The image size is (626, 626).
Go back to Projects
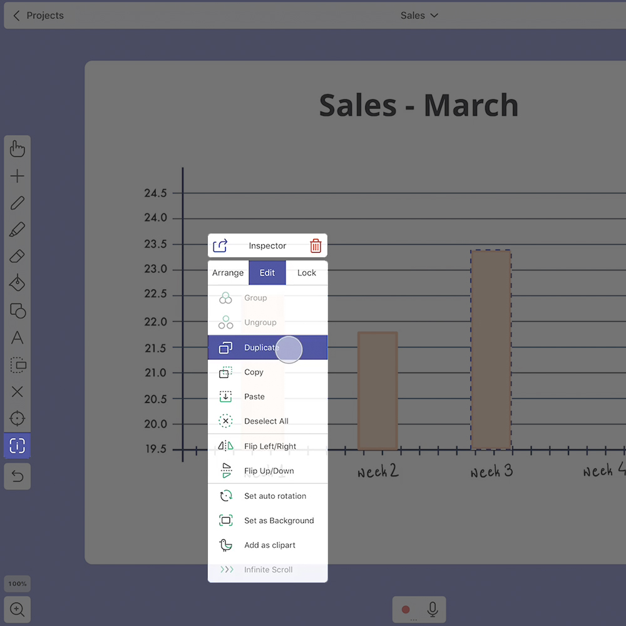tap(38, 16)
